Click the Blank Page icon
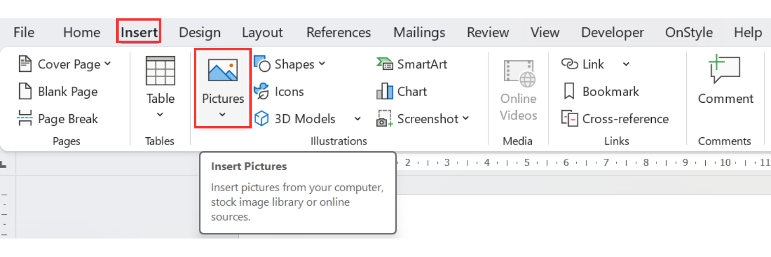Screen dimensions: 771x257 click(x=25, y=91)
